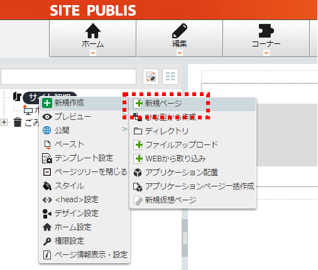Click the key icon beside 権限設定
This screenshot has width=318, height=270.
[47, 241]
